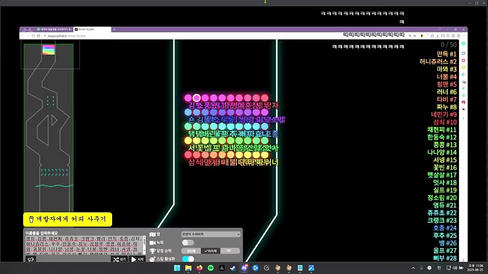This screenshot has height=274, width=488.
Task: Toggle the recording (녹화) switch
Action: 188,242
